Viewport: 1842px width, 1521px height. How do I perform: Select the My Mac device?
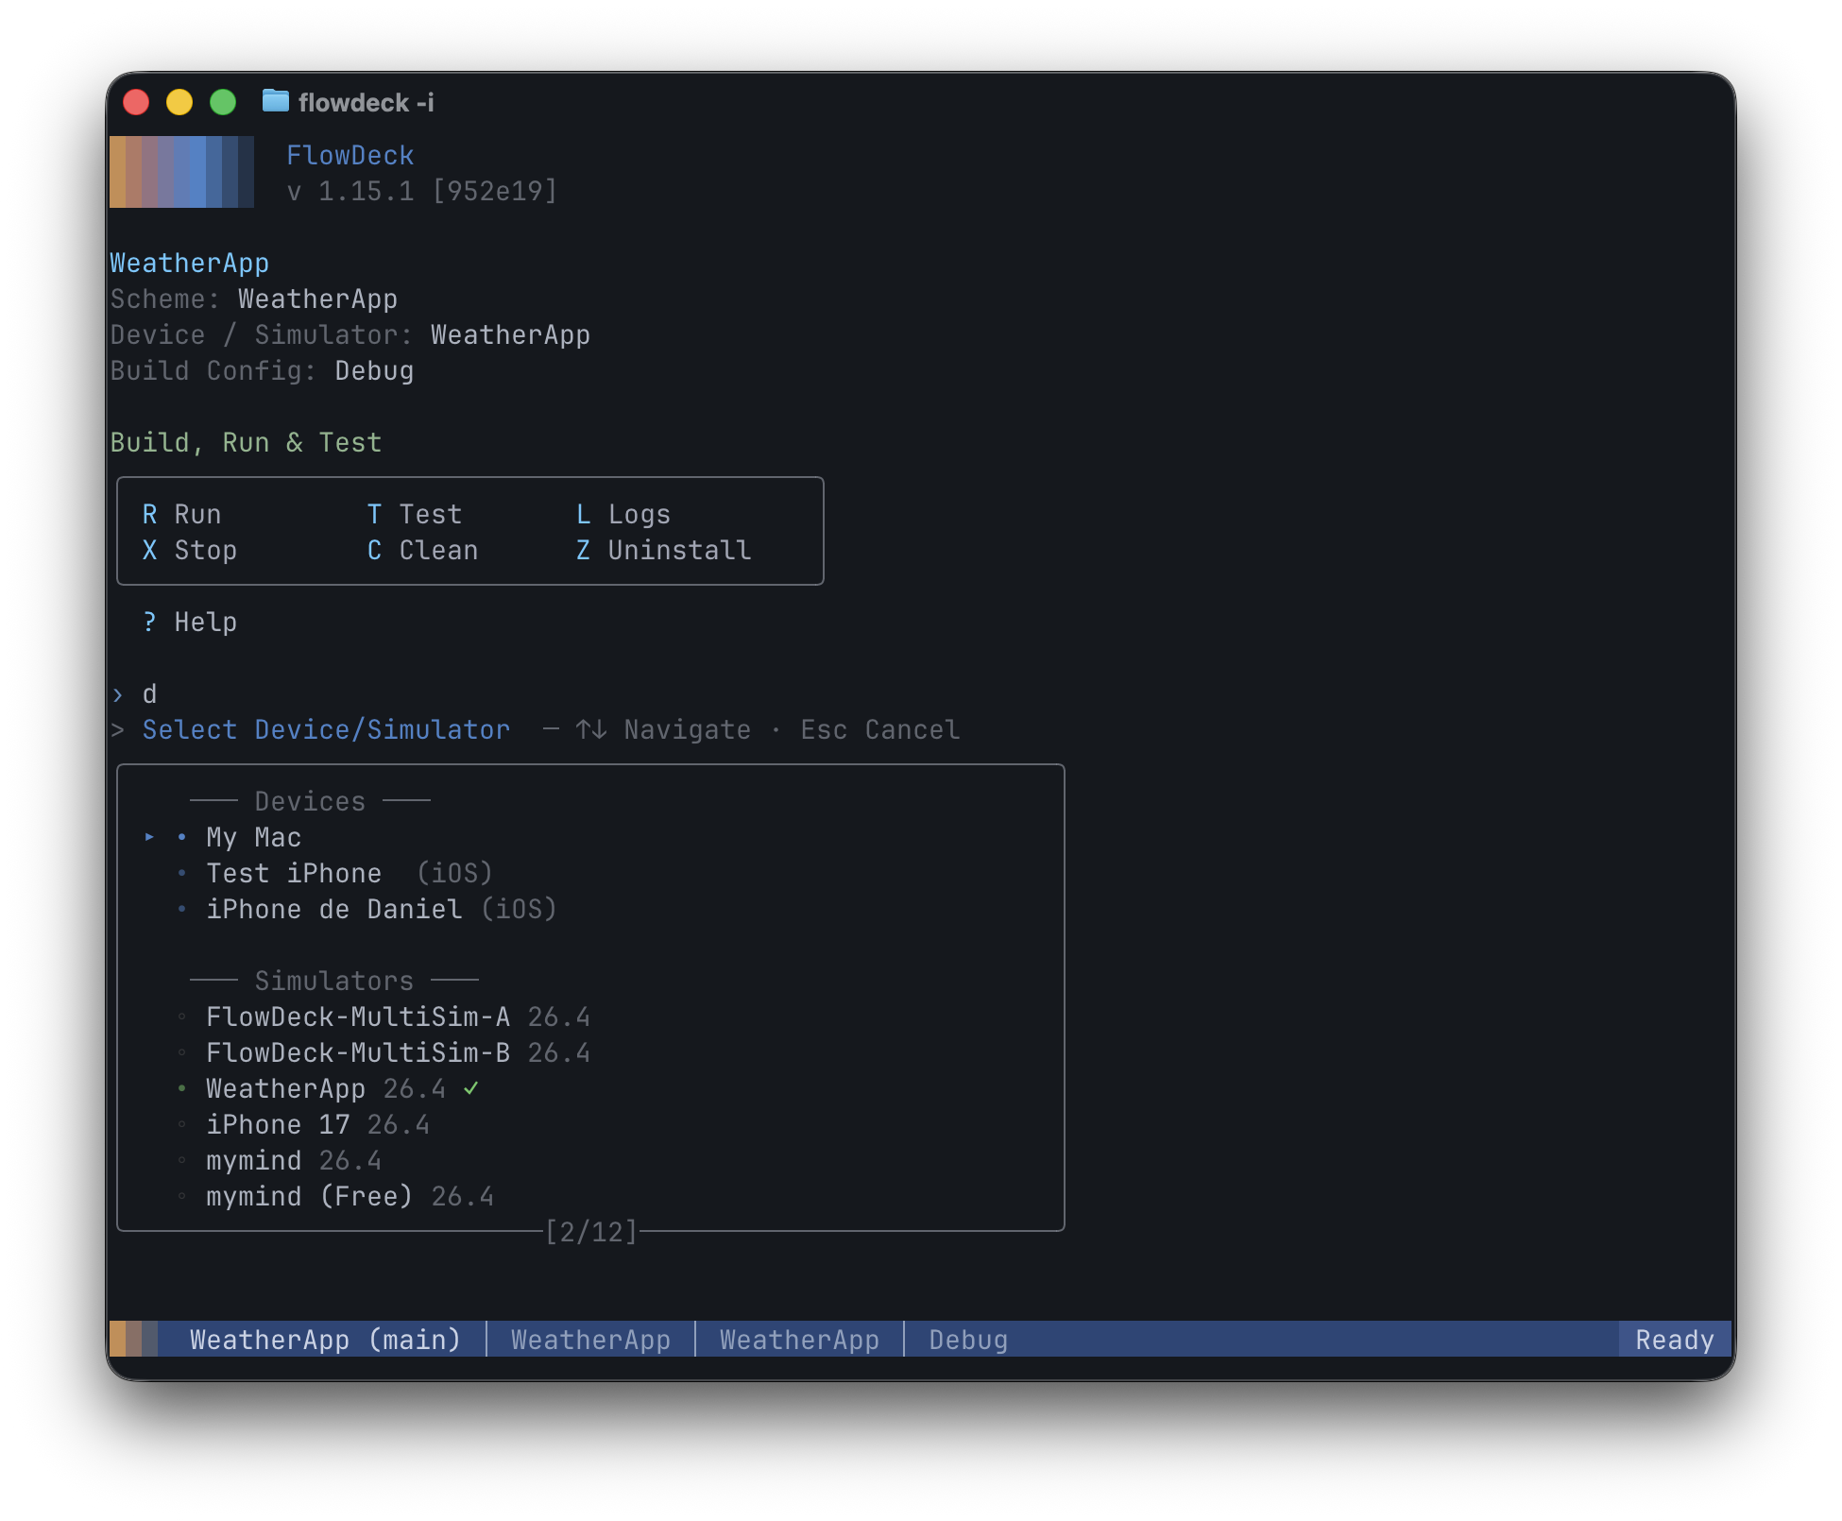point(253,837)
